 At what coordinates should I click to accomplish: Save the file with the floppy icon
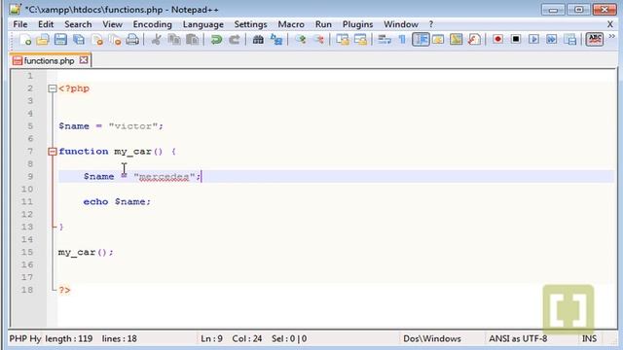click(60, 39)
